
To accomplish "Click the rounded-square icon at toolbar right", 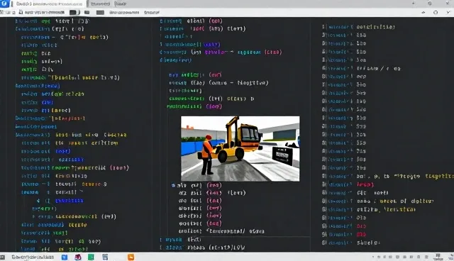I will click(436, 13).
